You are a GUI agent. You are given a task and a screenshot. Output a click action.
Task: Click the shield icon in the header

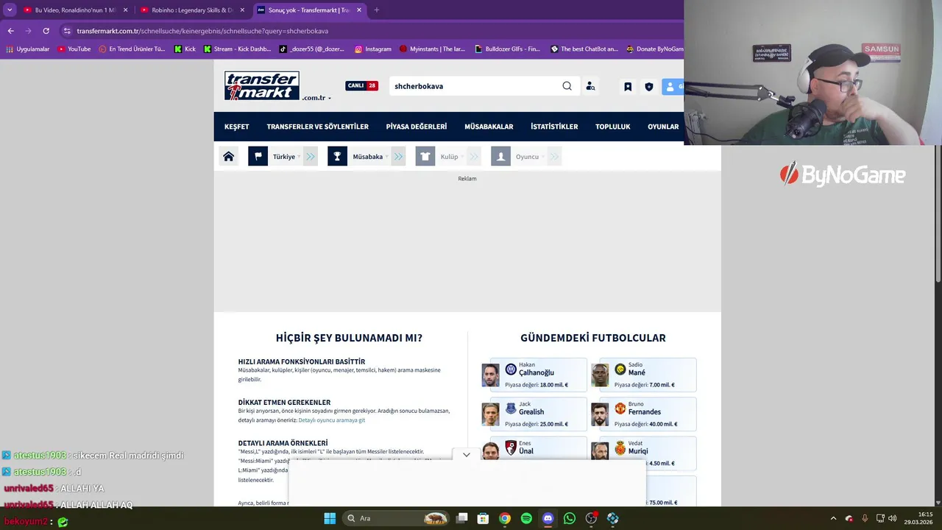(x=648, y=86)
